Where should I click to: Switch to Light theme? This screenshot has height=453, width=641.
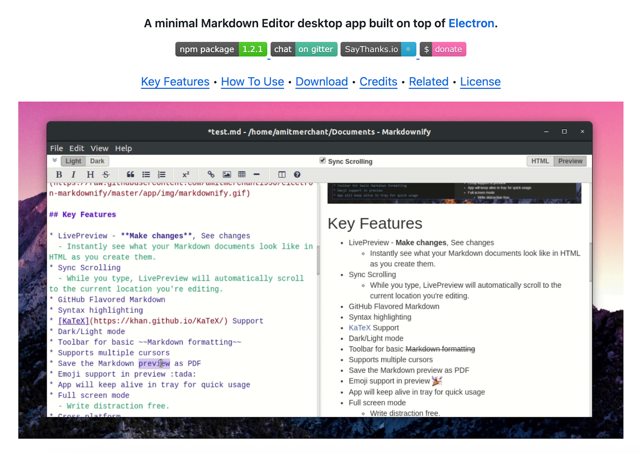coord(73,161)
